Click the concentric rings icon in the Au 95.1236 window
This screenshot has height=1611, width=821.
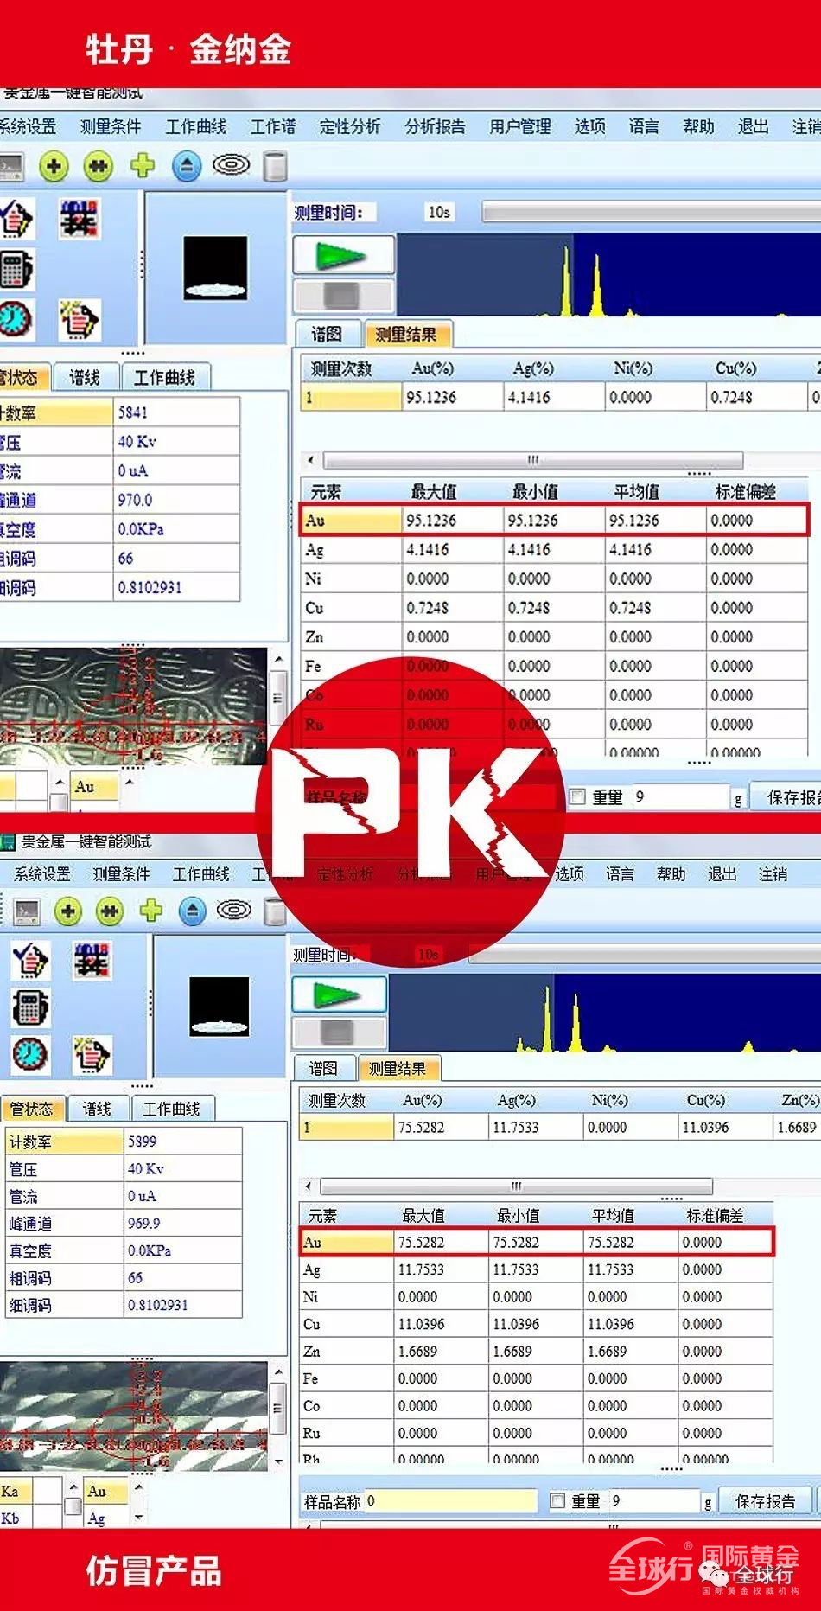coord(231,163)
